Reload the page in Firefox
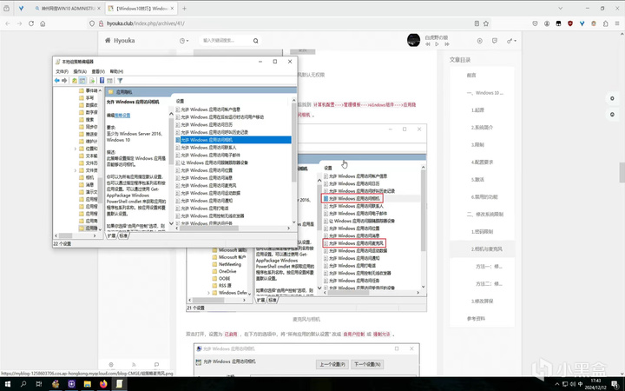 (31, 23)
